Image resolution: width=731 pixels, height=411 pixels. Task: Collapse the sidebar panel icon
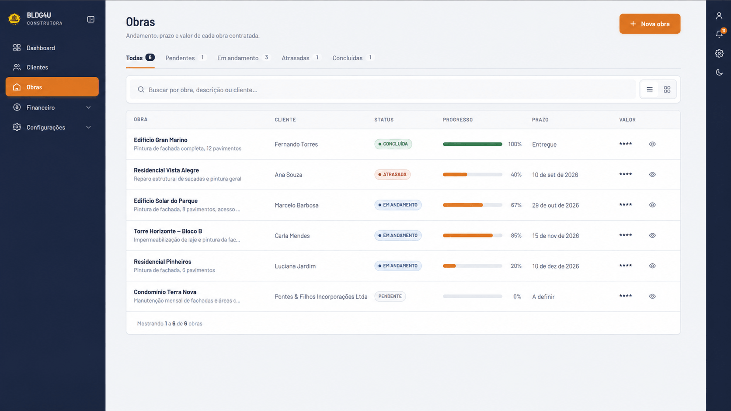coord(91,19)
